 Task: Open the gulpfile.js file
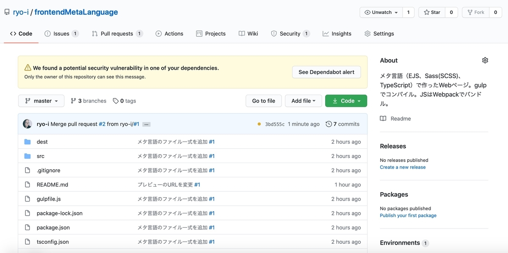pos(49,199)
